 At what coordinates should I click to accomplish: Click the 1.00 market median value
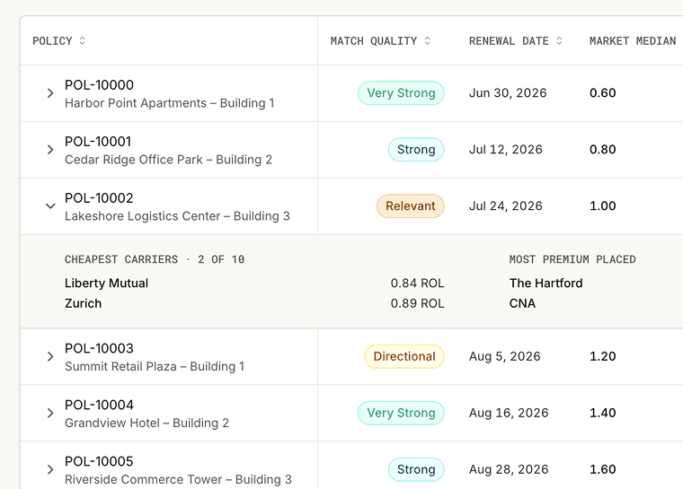coord(603,206)
